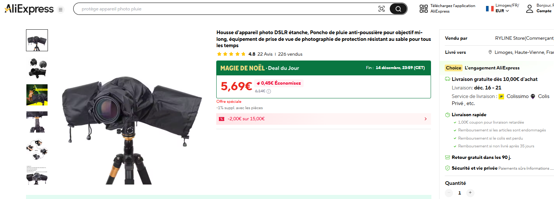
Task: Increase quantity with the plus button
Action: point(470,193)
